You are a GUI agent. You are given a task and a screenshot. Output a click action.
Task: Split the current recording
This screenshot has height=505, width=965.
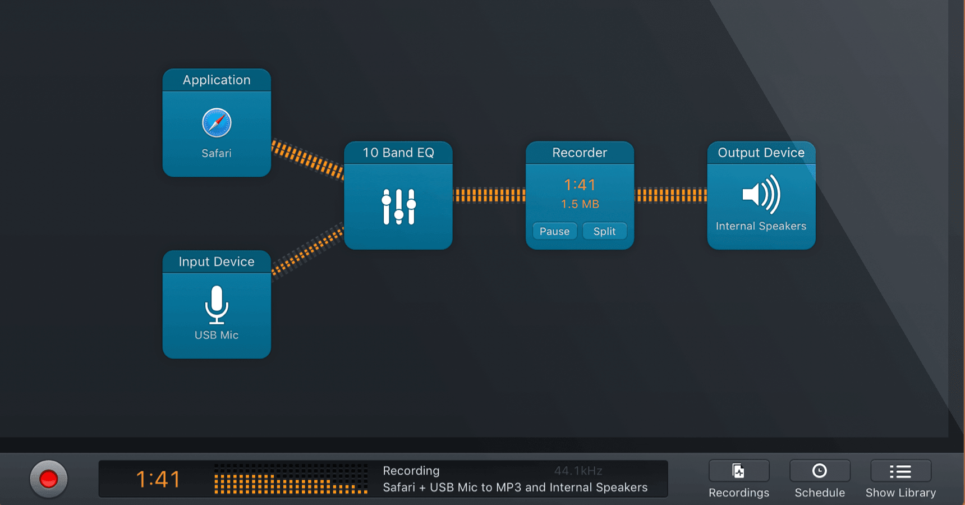pyautogui.click(x=604, y=231)
